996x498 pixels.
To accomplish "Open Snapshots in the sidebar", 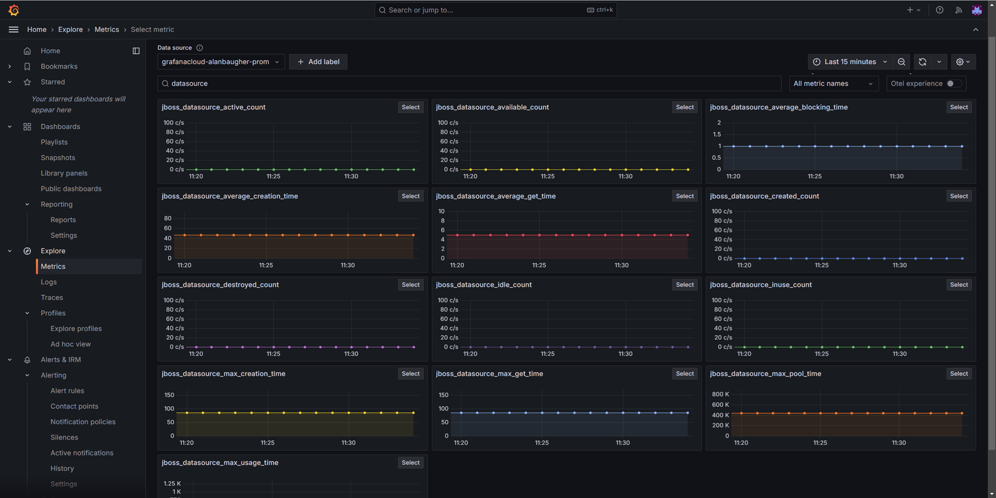I will (x=58, y=158).
